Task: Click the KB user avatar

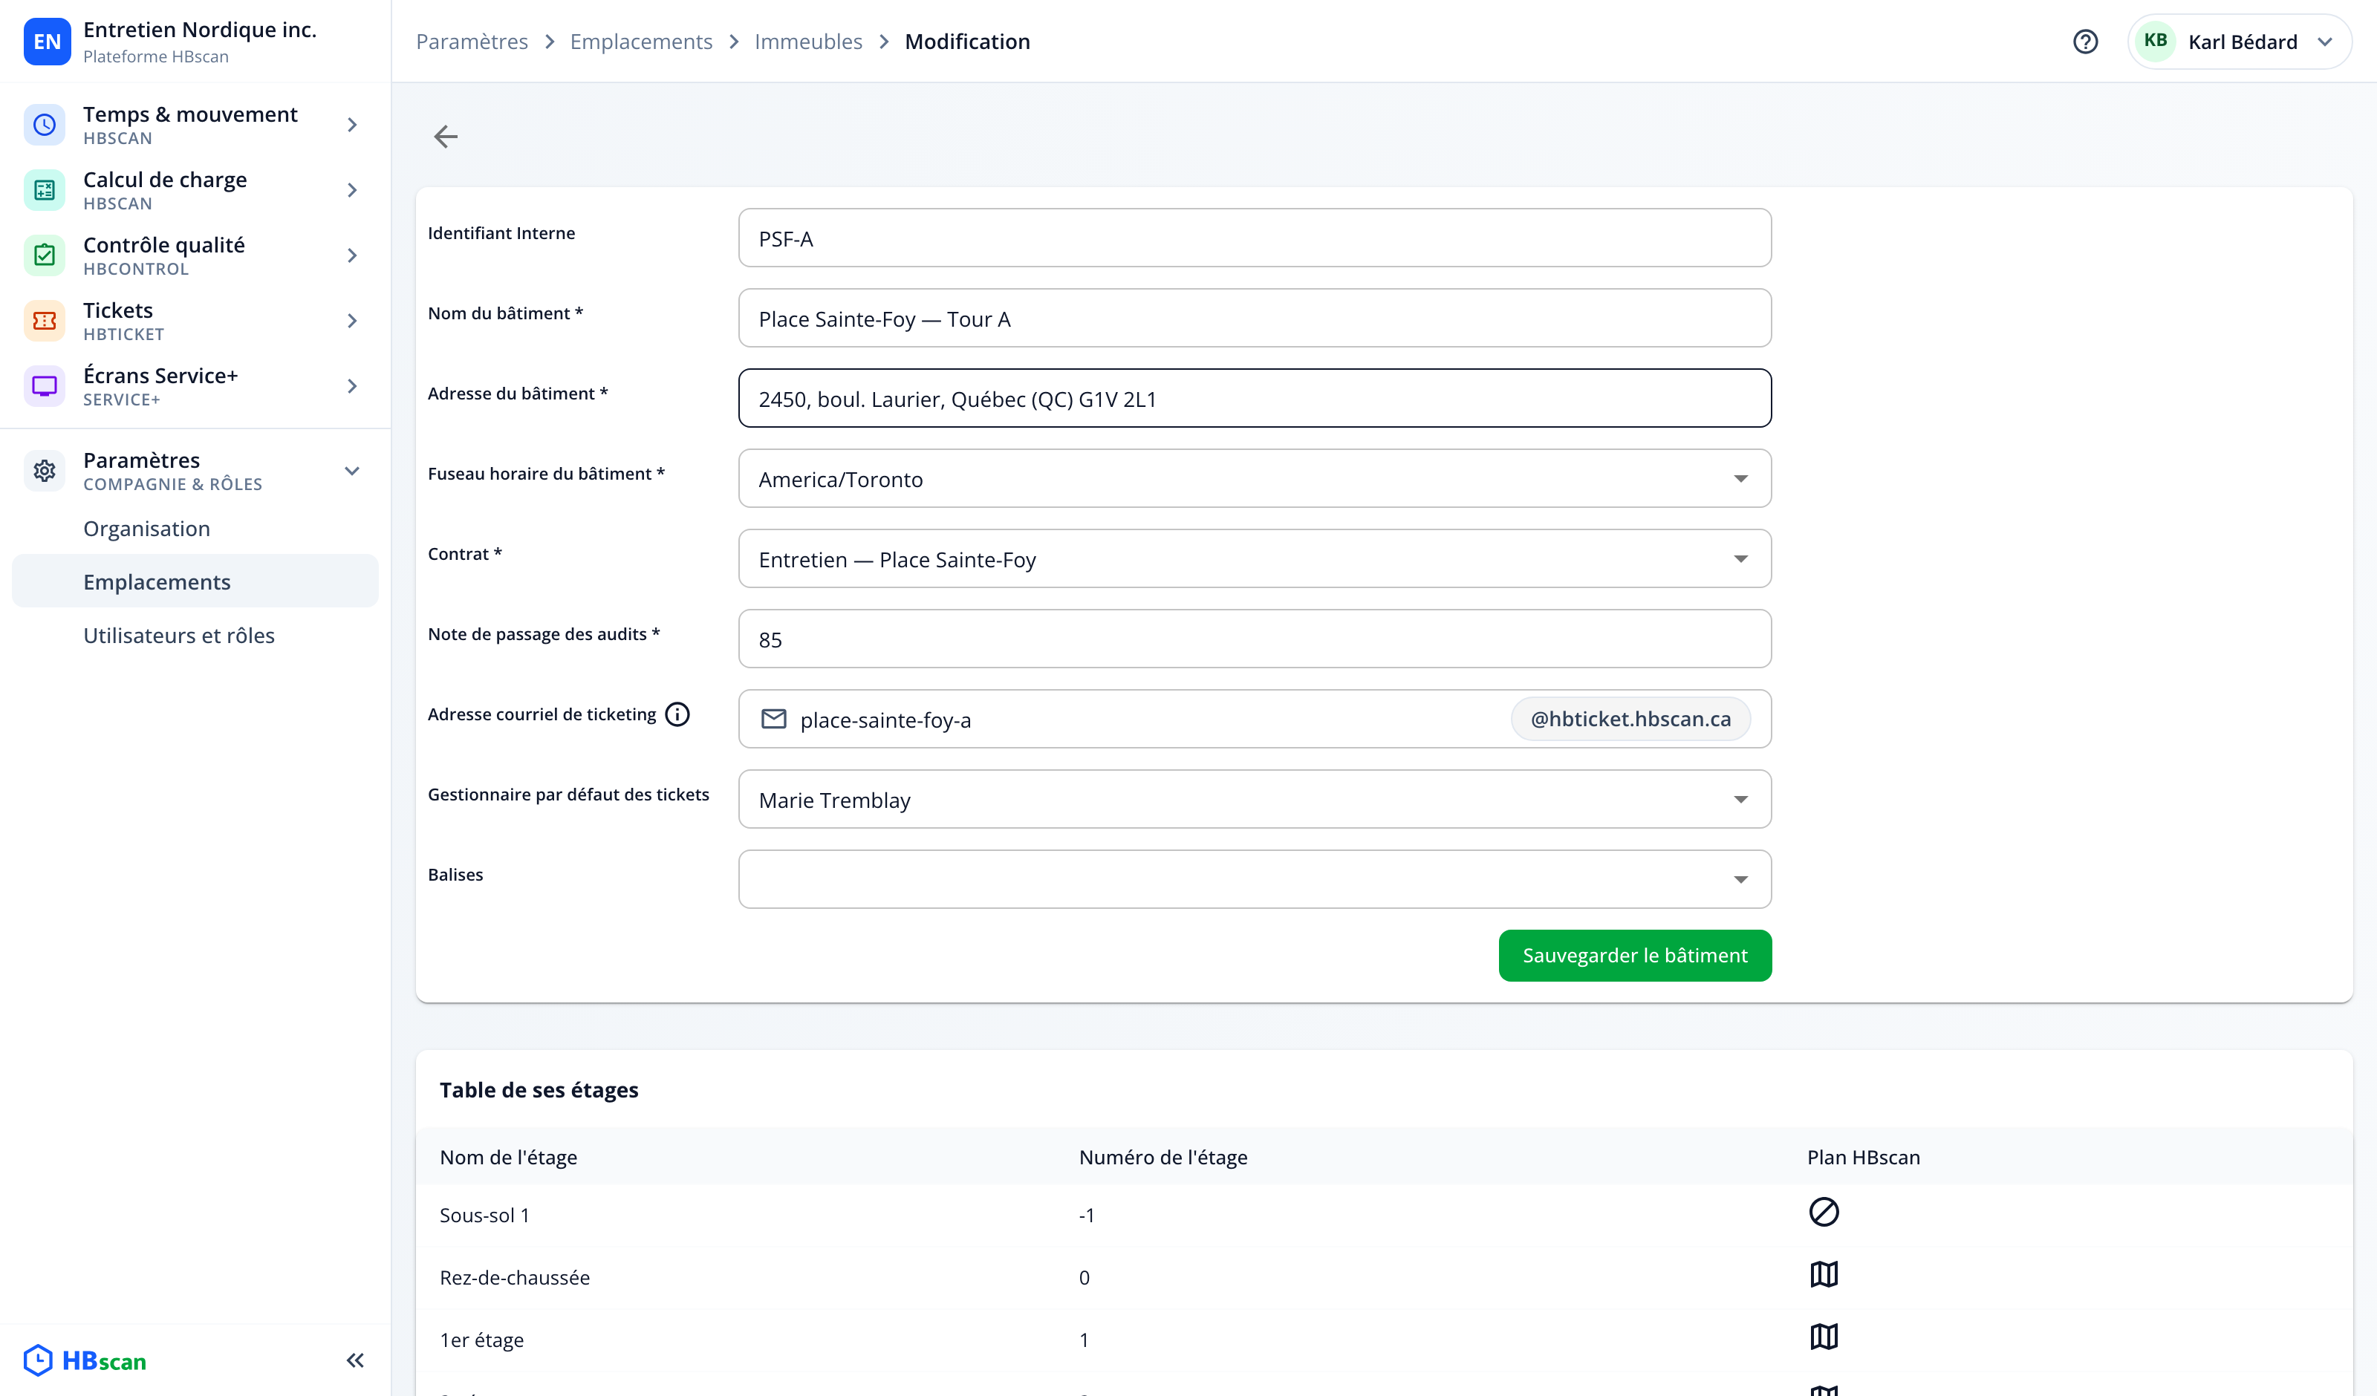Action: coord(2156,41)
